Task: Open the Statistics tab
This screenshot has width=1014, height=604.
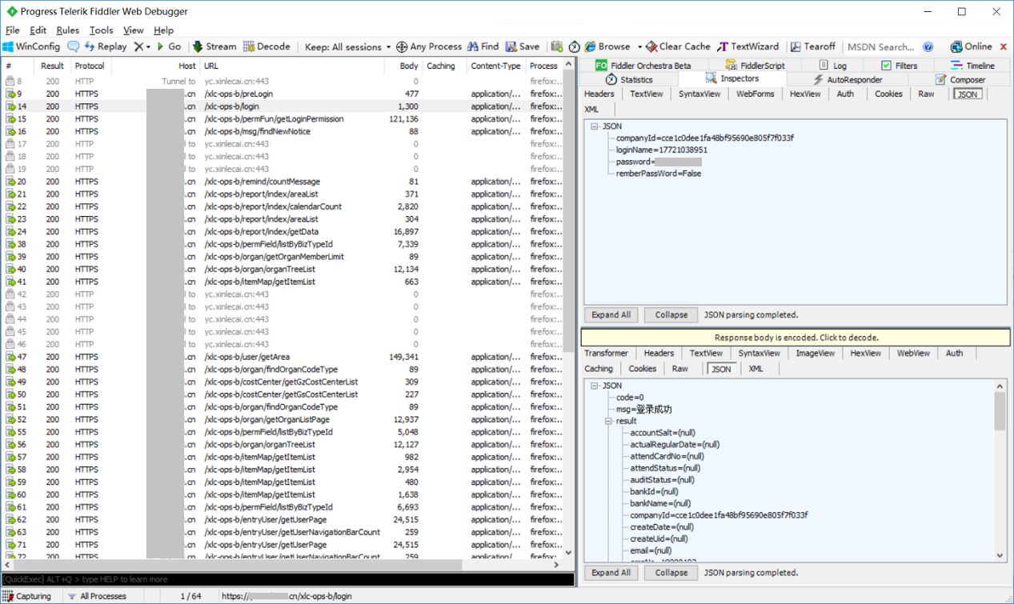Action: [x=629, y=79]
